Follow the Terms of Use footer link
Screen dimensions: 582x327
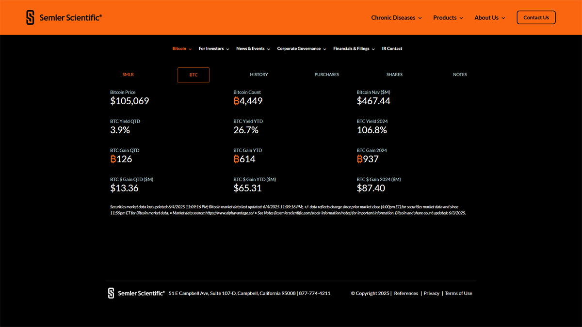click(458, 293)
